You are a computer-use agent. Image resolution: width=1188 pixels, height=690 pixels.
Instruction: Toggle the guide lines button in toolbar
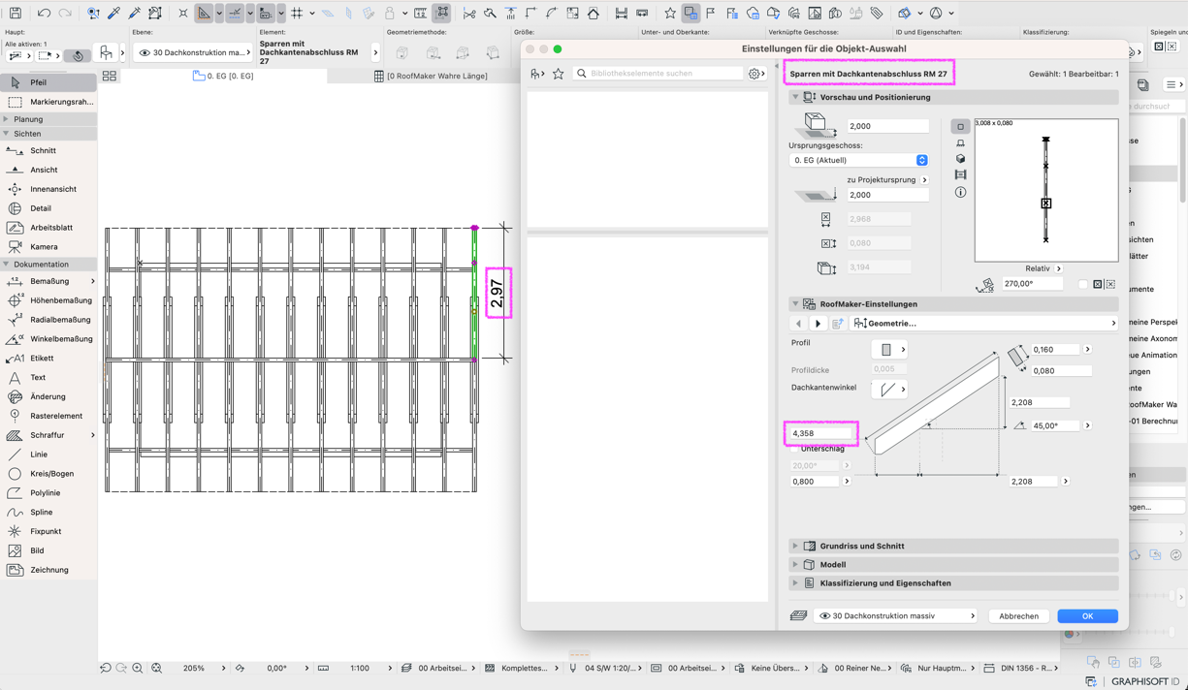pos(235,14)
